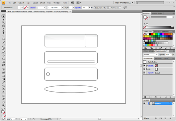The height and width of the screenshot is (121, 176).
Task: Select the Blend tool
Action: point(3,86)
